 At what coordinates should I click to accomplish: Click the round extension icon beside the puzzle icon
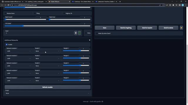tap(170, 5)
